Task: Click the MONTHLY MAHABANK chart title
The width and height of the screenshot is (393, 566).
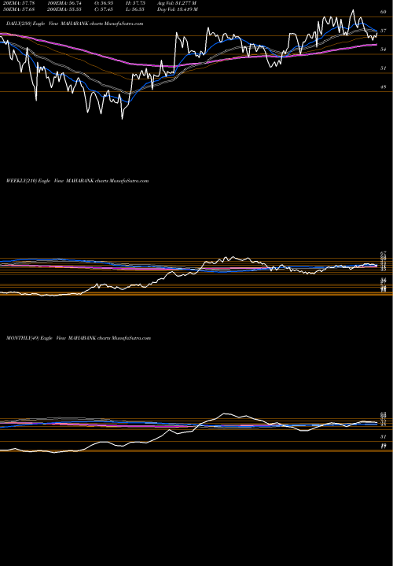Action: [79, 338]
